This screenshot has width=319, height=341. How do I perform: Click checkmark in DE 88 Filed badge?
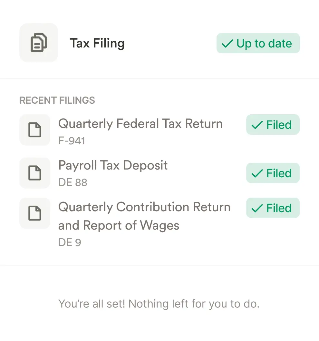coord(257,173)
